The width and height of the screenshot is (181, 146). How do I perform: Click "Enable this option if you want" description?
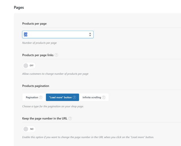(x=88, y=137)
